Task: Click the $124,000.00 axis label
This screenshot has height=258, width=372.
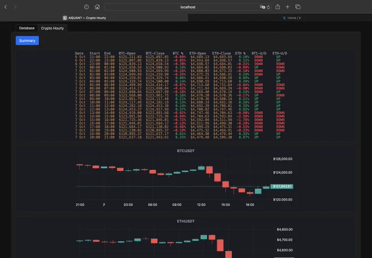Action: (x=283, y=172)
